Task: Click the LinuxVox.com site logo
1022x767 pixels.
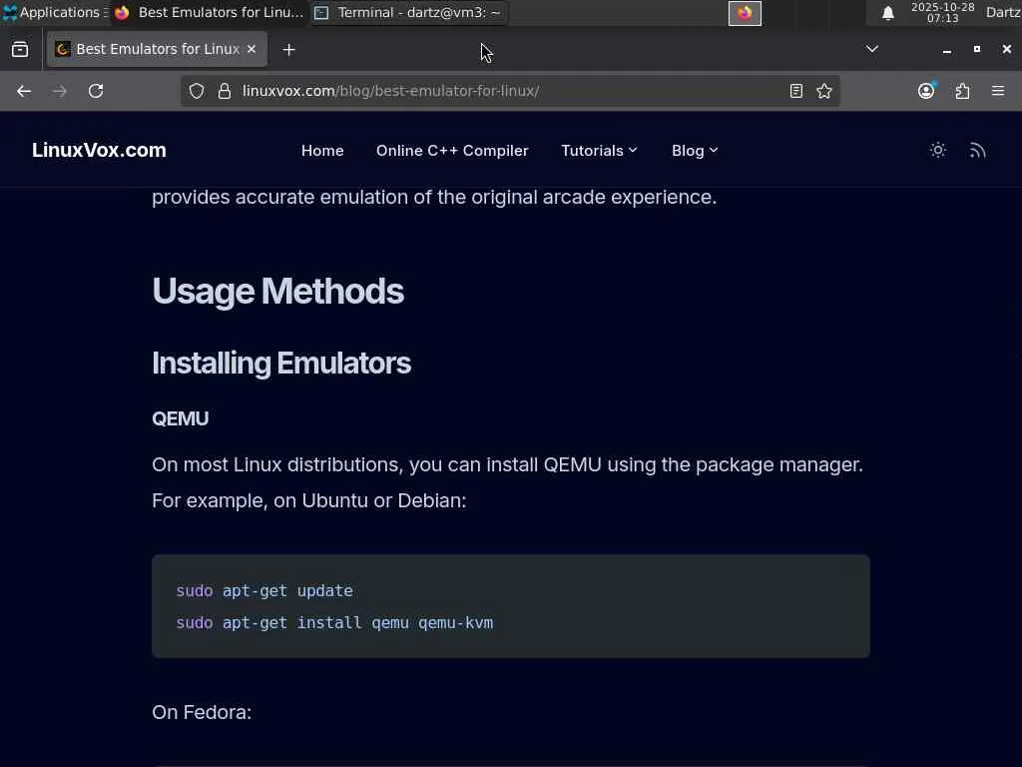Action: pos(99,150)
